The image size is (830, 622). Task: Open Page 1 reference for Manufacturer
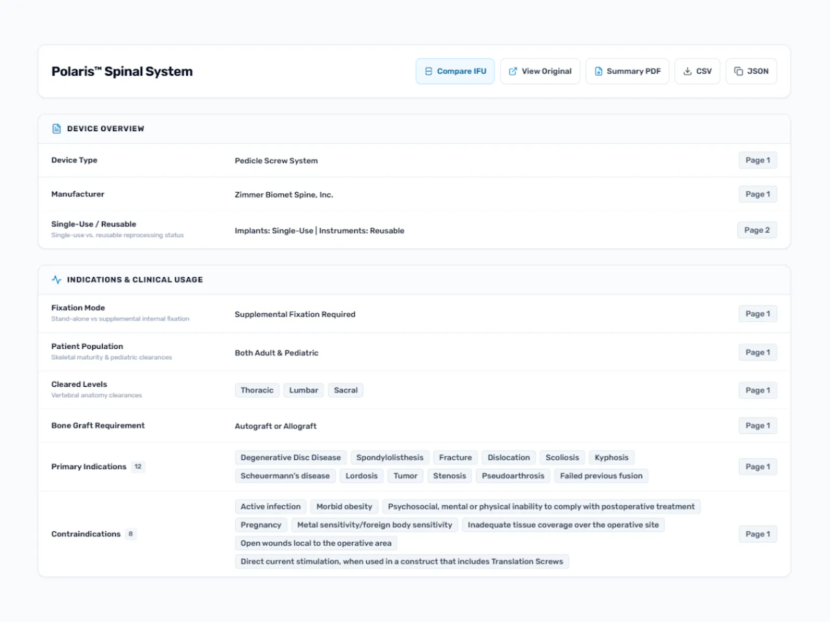(758, 194)
